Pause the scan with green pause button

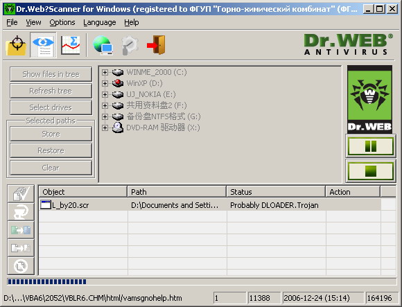[x=371, y=146]
